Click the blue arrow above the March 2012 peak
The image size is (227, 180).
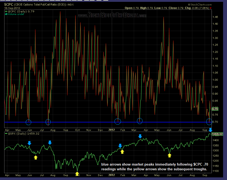pyautogui.click(x=140, y=136)
